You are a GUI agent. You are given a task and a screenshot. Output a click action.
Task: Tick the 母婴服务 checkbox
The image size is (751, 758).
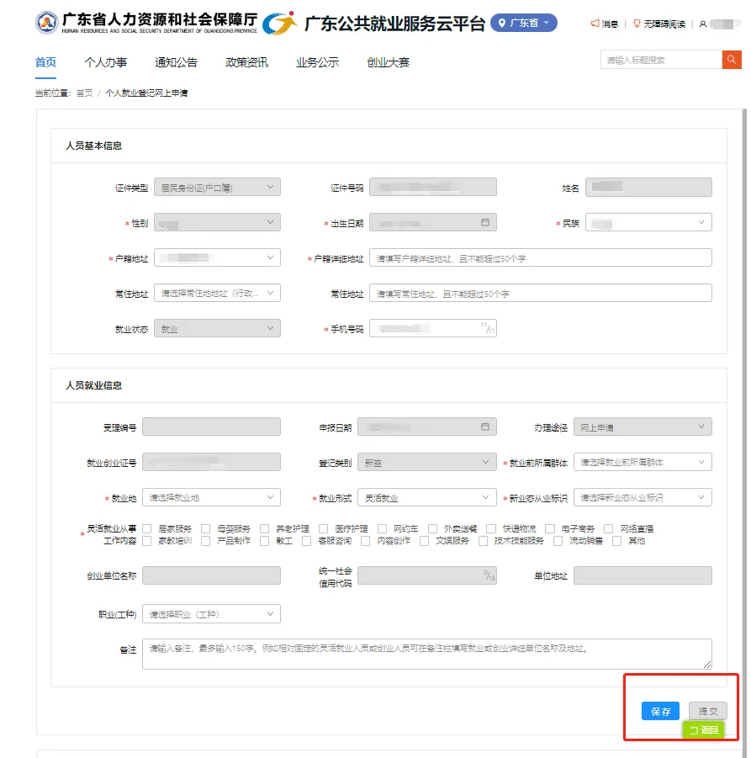[206, 528]
